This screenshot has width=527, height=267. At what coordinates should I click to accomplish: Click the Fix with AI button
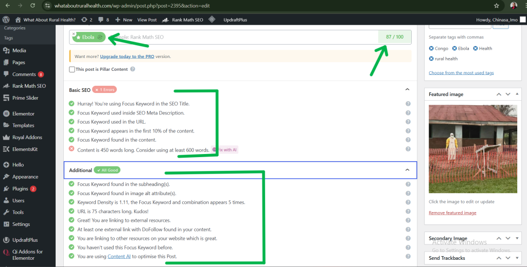pos(225,150)
